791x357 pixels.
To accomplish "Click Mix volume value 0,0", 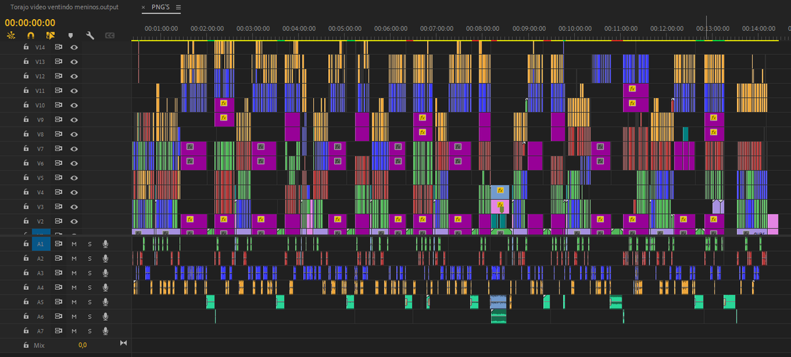I will pyautogui.click(x=82, y=344).
